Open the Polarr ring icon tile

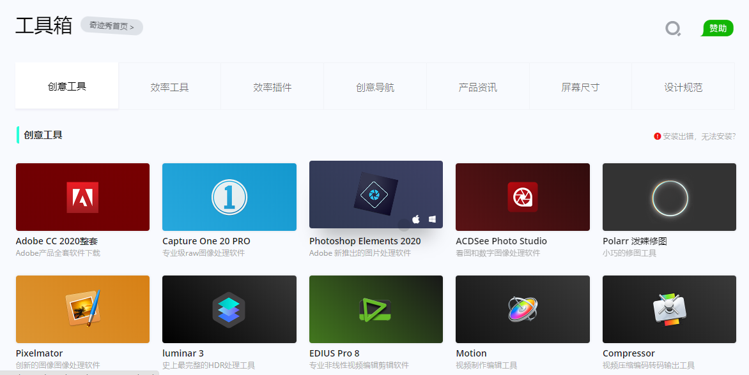tap(669, 197)
